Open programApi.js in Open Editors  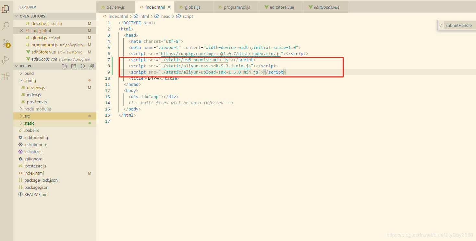click(x=55, y=45)
